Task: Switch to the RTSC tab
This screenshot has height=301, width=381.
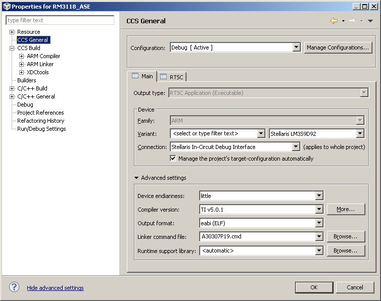Action: click(172, 77)
